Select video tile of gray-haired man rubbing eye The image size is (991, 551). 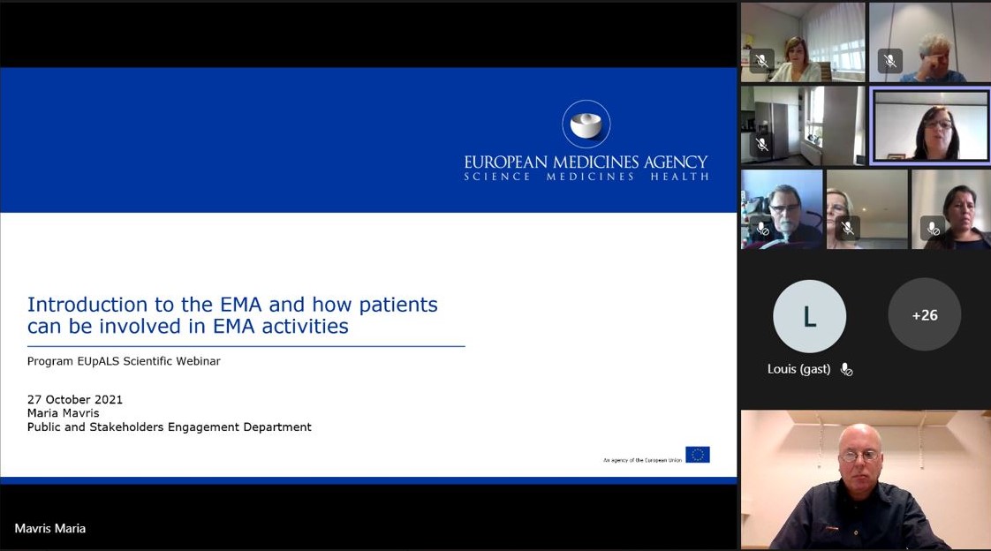(x=930, y=42)
